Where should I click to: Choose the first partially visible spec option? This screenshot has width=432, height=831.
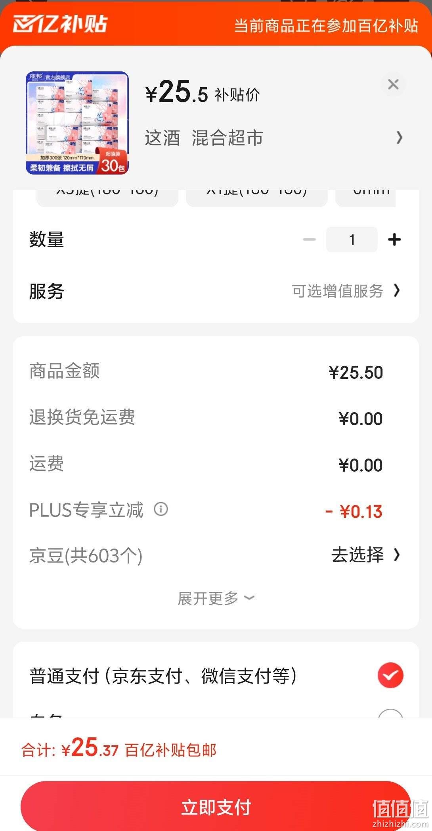pos(107,198)
